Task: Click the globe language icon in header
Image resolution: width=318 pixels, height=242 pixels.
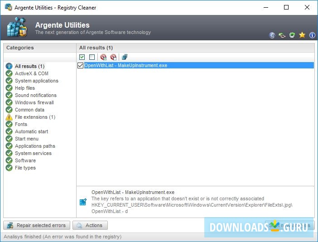Action: 272,35
